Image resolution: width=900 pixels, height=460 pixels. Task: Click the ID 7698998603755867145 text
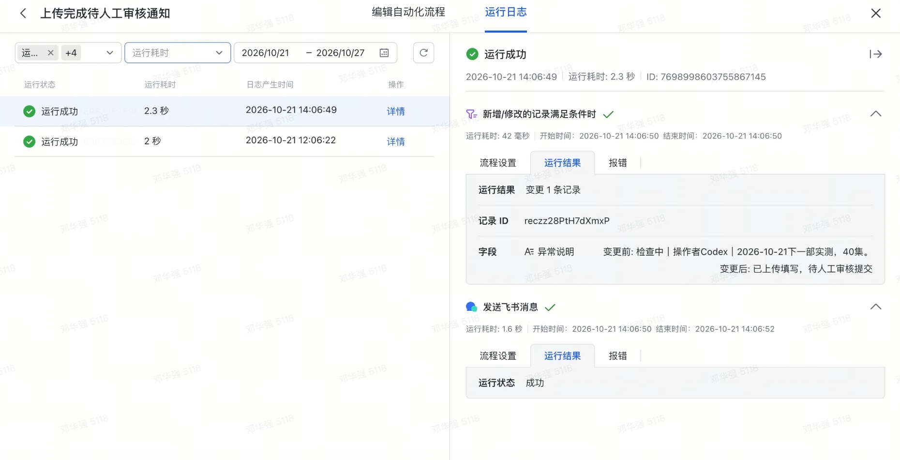point(706,77)
